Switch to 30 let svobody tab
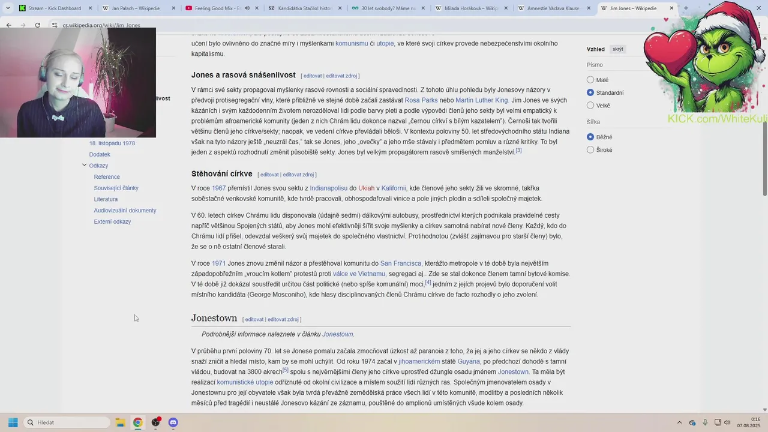This screenshot has width=768, height=432. point(388,8)
